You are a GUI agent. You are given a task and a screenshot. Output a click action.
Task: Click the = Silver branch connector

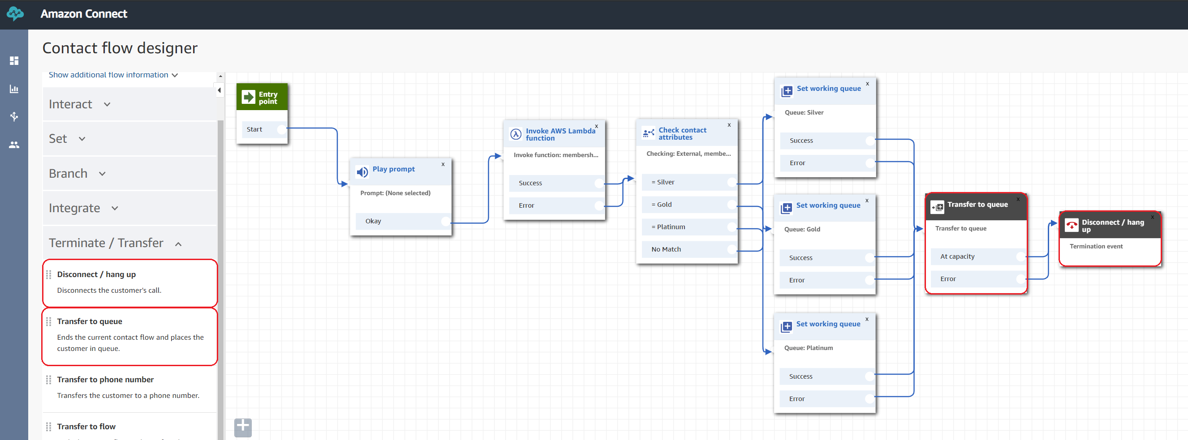click(x=732, y=183)
